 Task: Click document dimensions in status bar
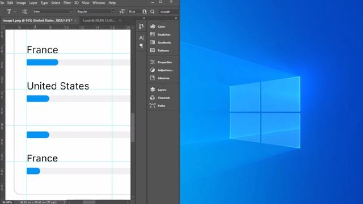tap(38, 202)
